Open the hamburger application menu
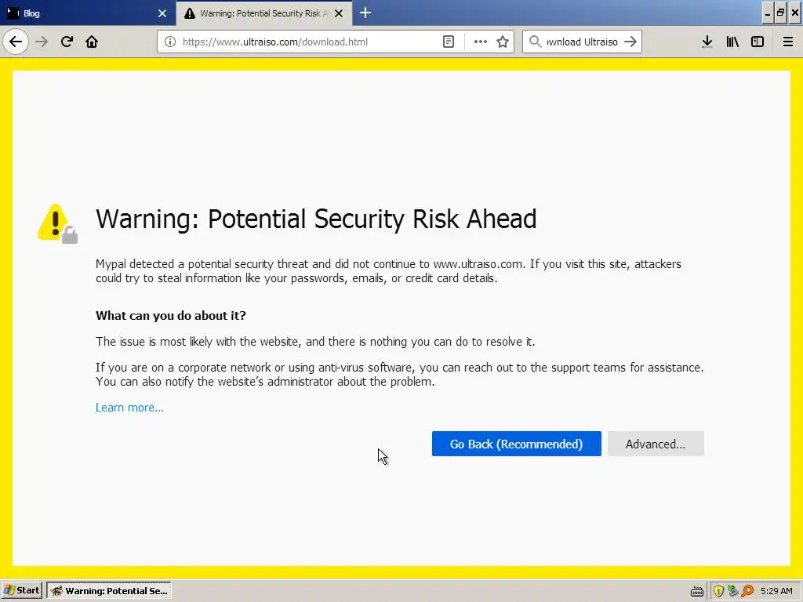The width and height of the screenshot is (803, 602). 788,42
